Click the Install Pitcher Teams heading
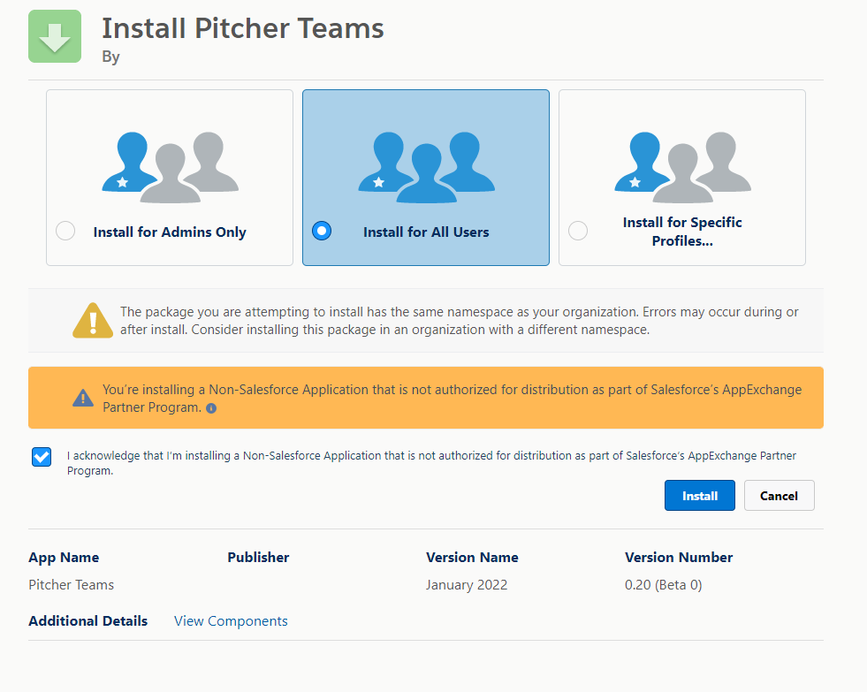The image size is (867, 692). 242,27
